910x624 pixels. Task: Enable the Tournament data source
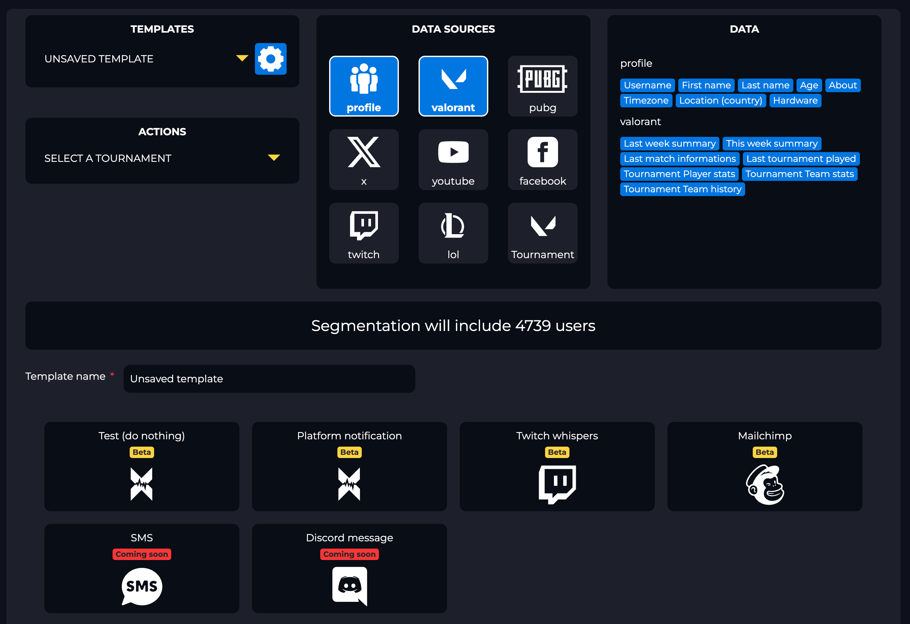542,233
